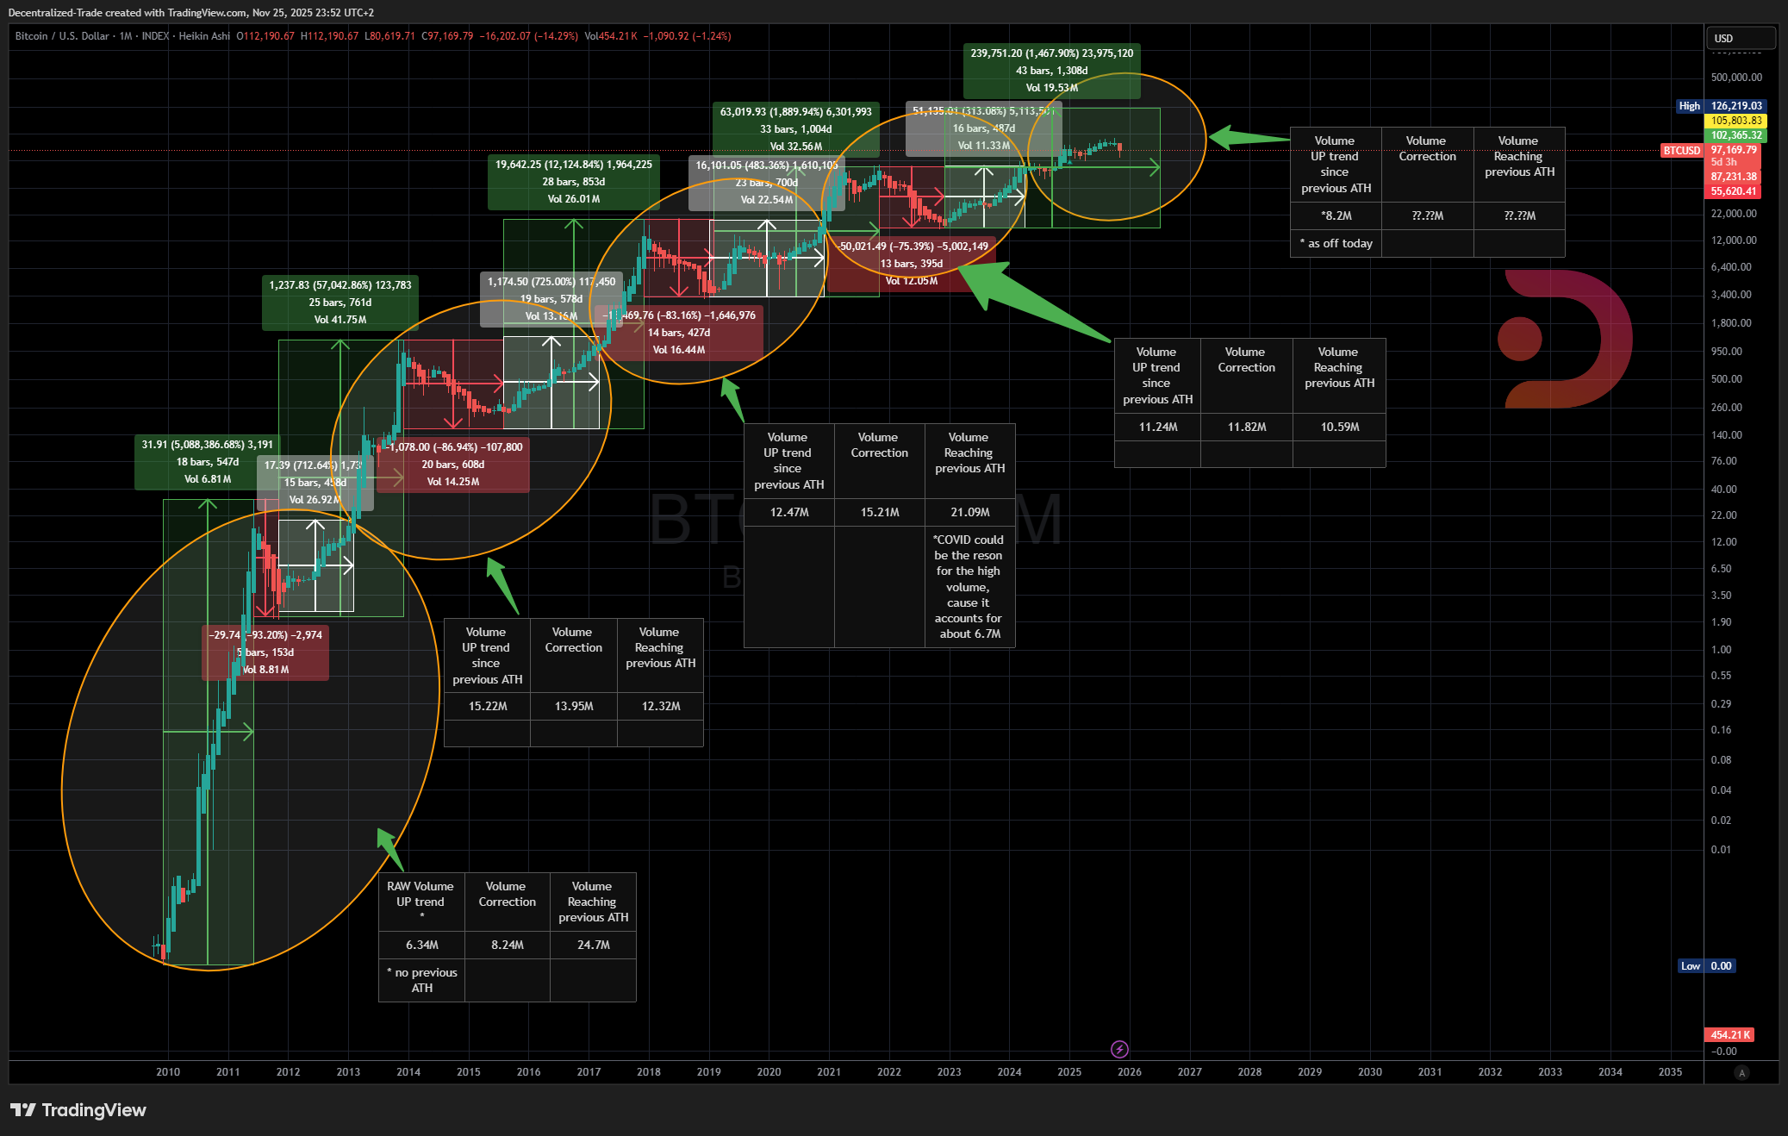This screenshot has height=1136, width=1788.
Task: Select the 11.24M table cell
Action: (x=1158, y=428)
